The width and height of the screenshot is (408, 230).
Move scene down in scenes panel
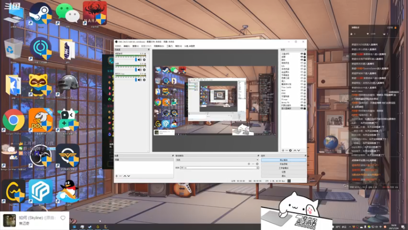tap(129, 176)
